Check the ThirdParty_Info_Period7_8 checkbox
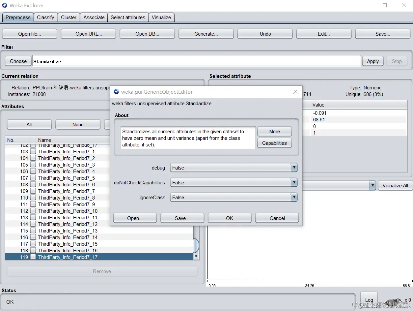The image size is (413, 311). 33,198
